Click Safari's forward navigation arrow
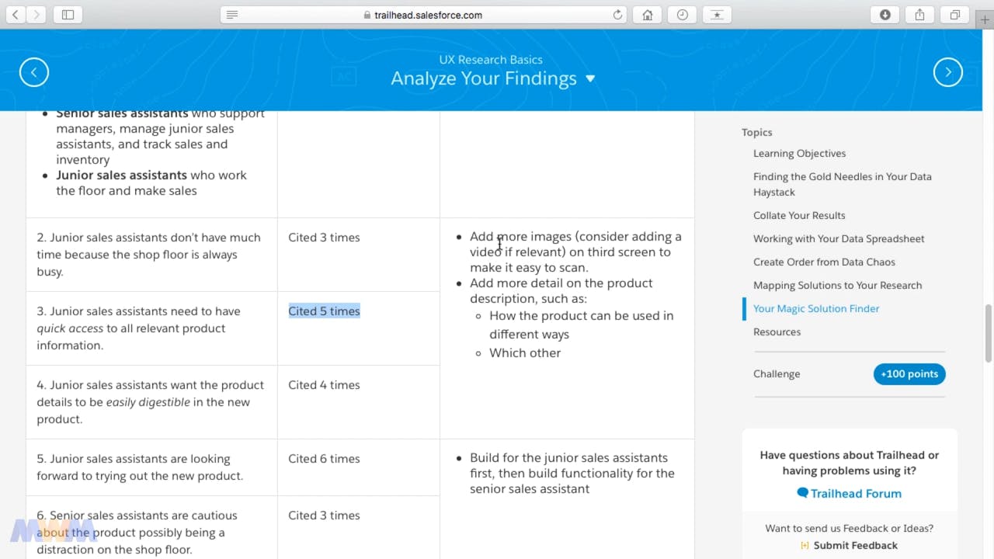 click(x=36, y=15)
